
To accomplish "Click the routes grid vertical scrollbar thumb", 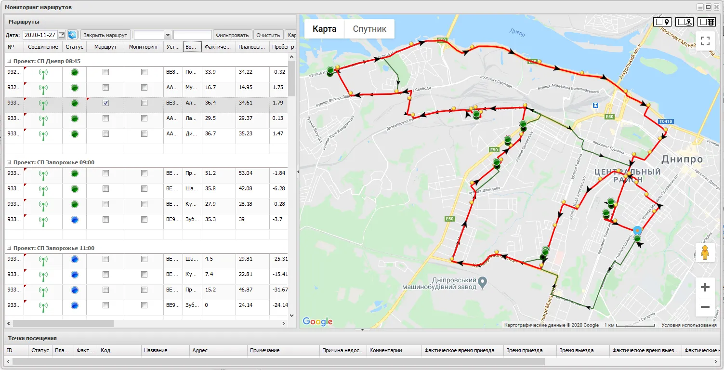I will [291, 79].
